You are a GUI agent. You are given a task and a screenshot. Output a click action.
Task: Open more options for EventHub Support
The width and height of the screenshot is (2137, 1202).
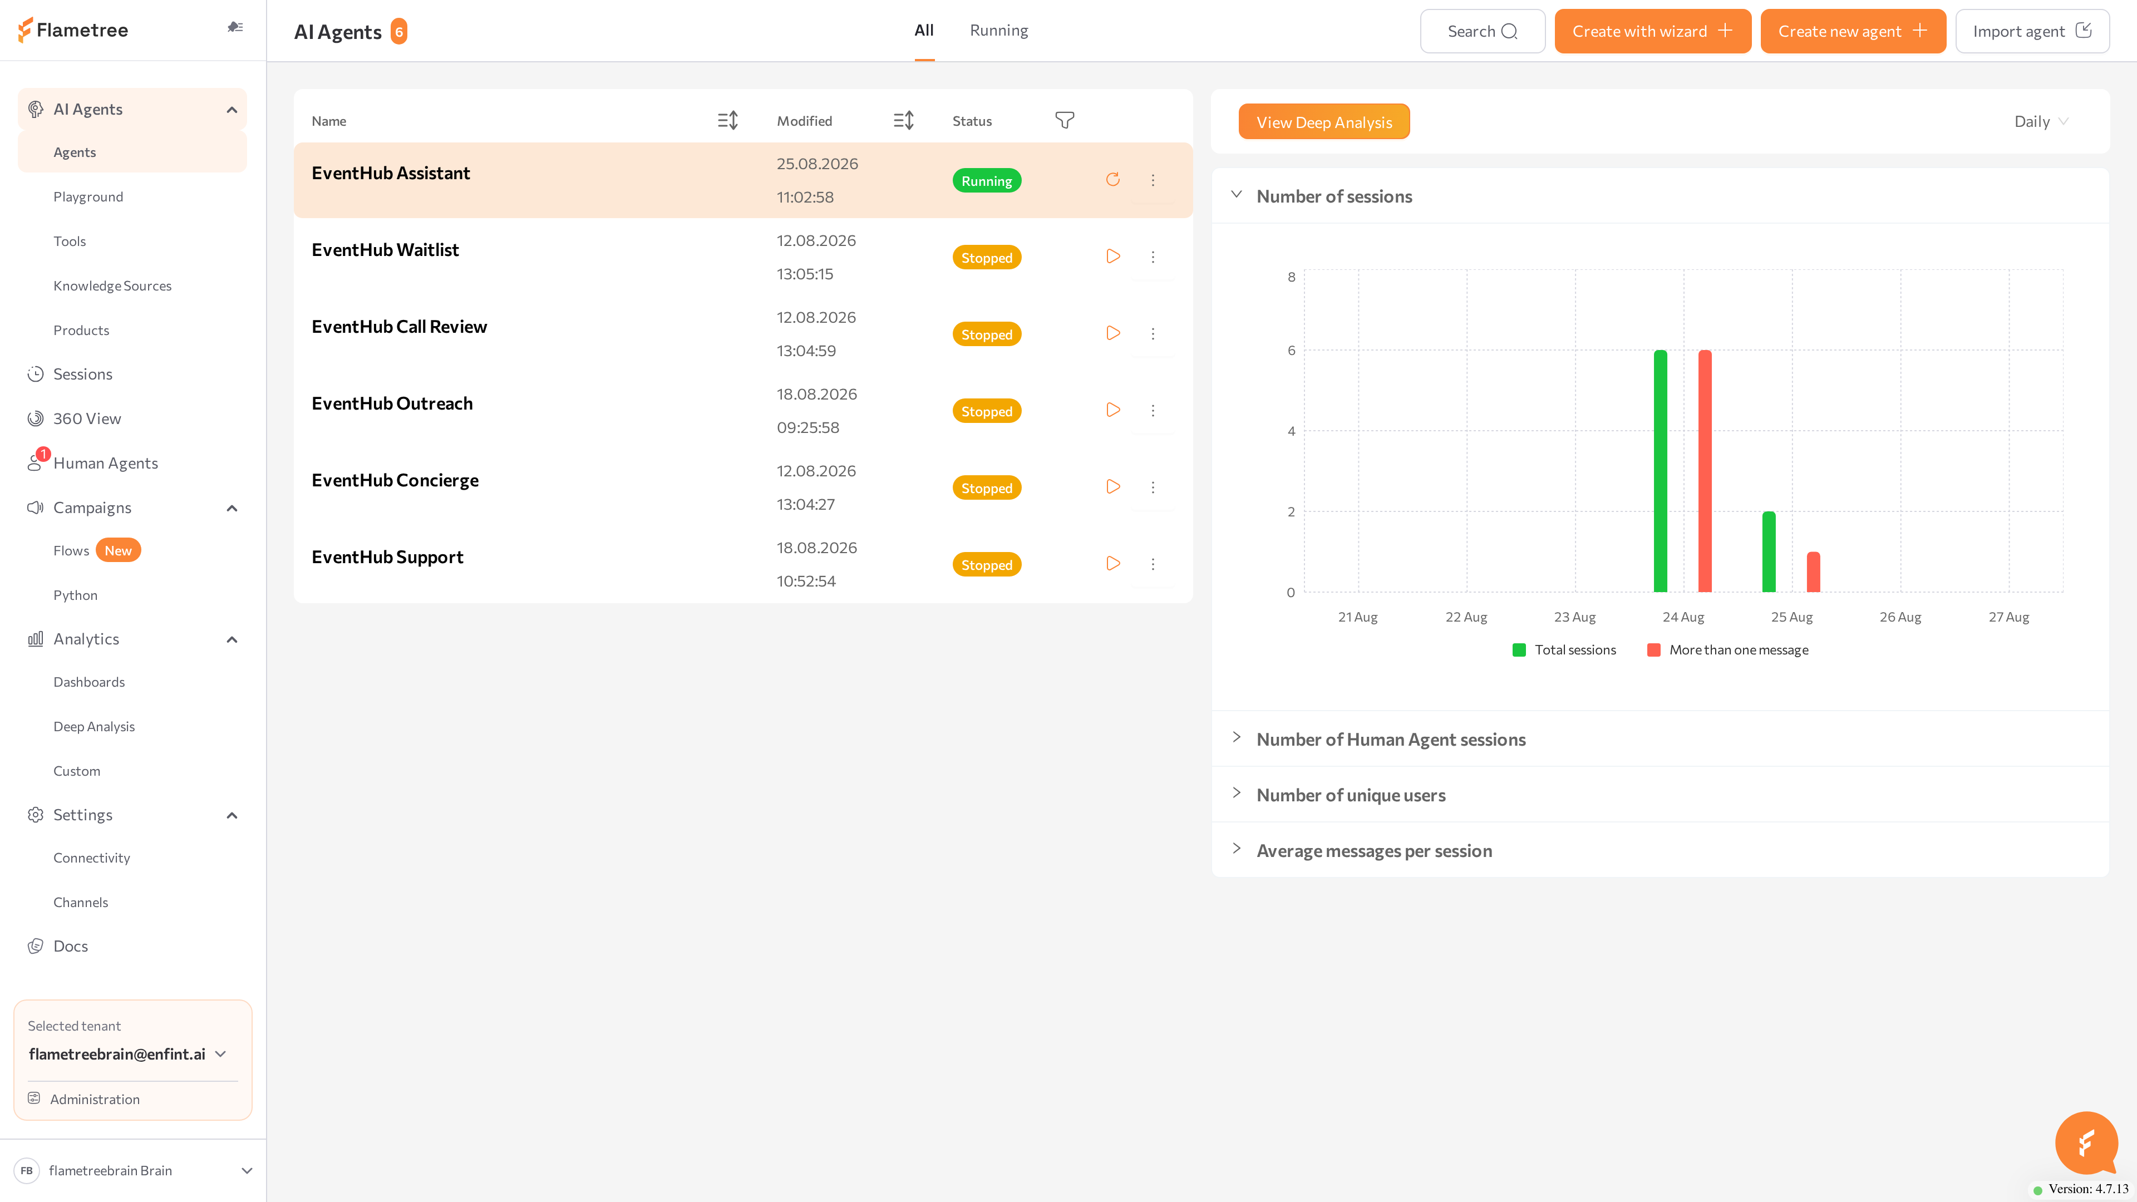(1153, 564)
